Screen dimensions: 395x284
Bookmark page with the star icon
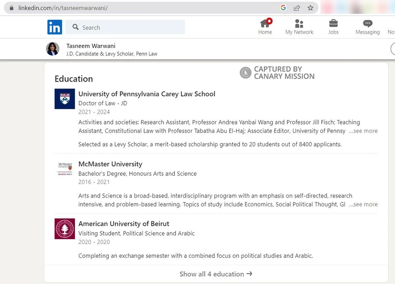(x=311, y=8)
